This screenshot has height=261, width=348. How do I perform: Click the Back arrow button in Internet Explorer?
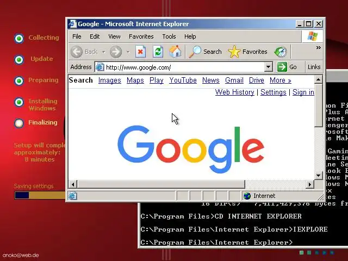pos(77,52)
